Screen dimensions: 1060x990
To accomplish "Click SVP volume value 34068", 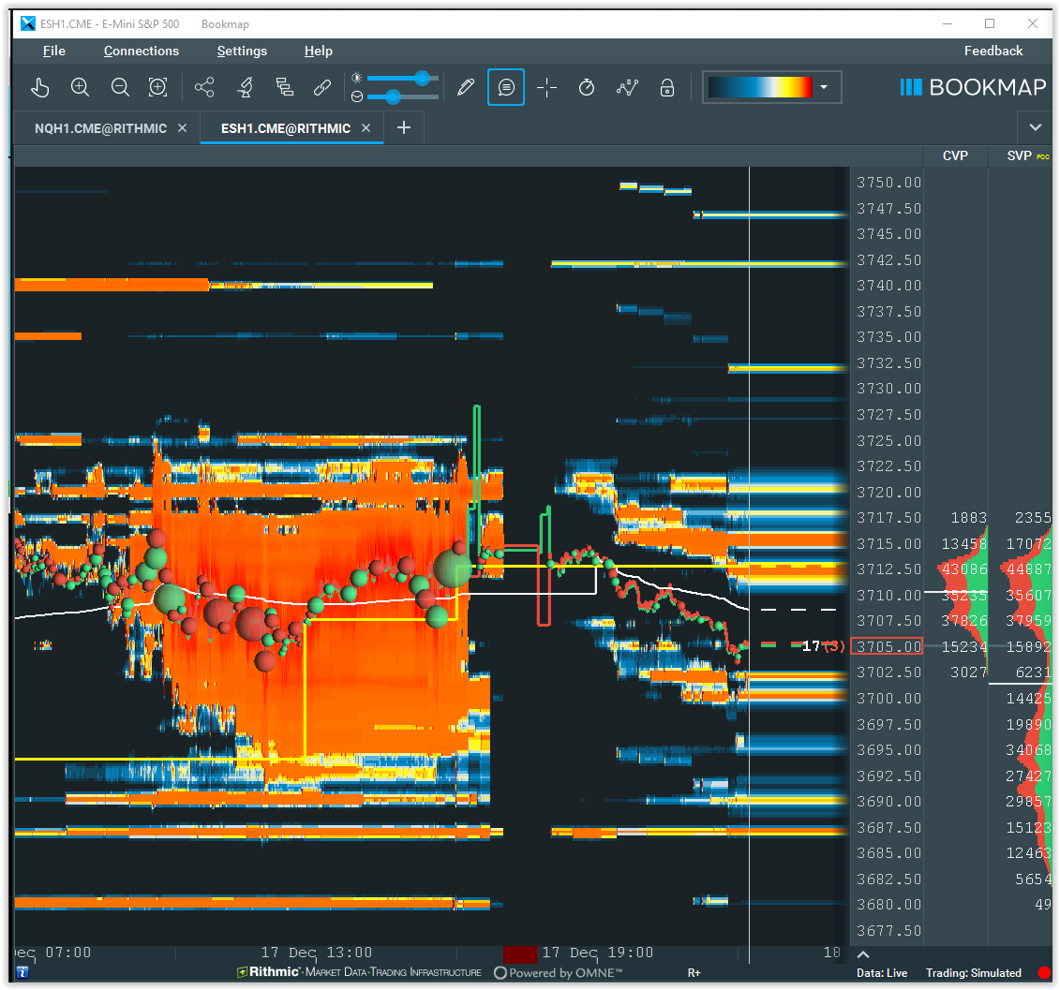I will coord(1028,750).
